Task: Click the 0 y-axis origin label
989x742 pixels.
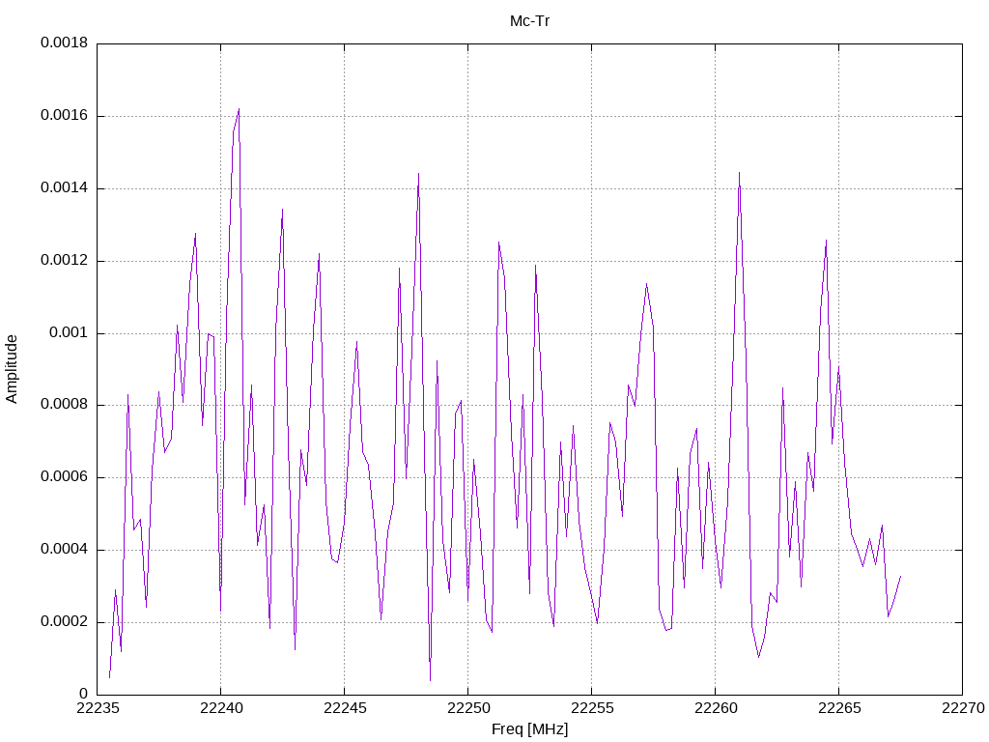Action: point(83,694)
